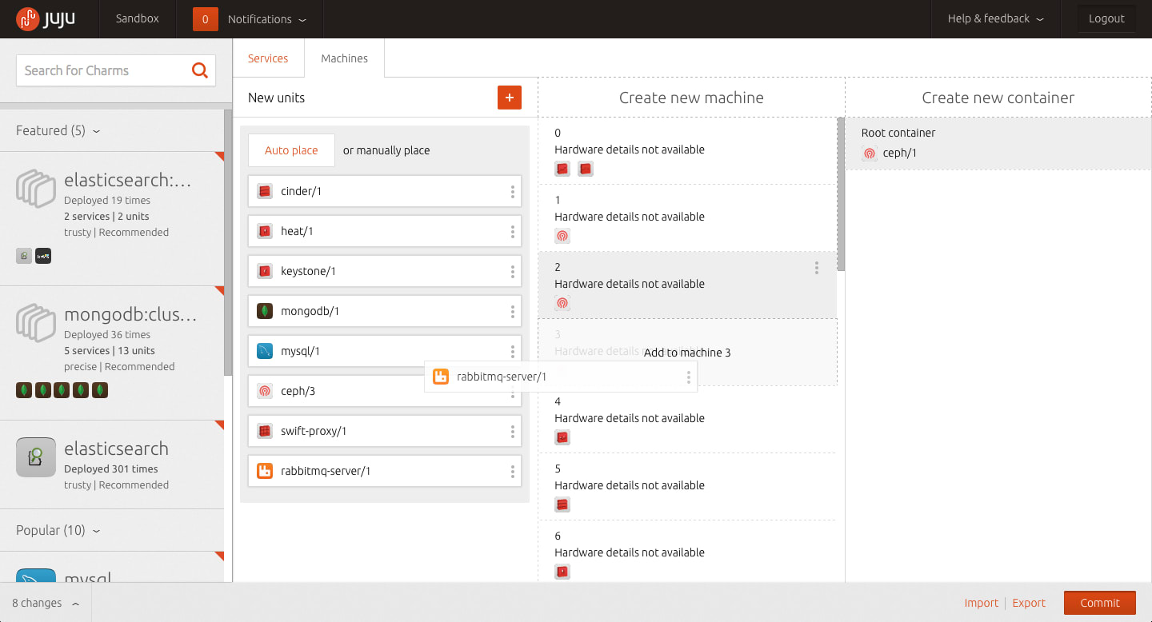
Task: Click the mongodb/1 leaf icon
Action: pos(265,311)
